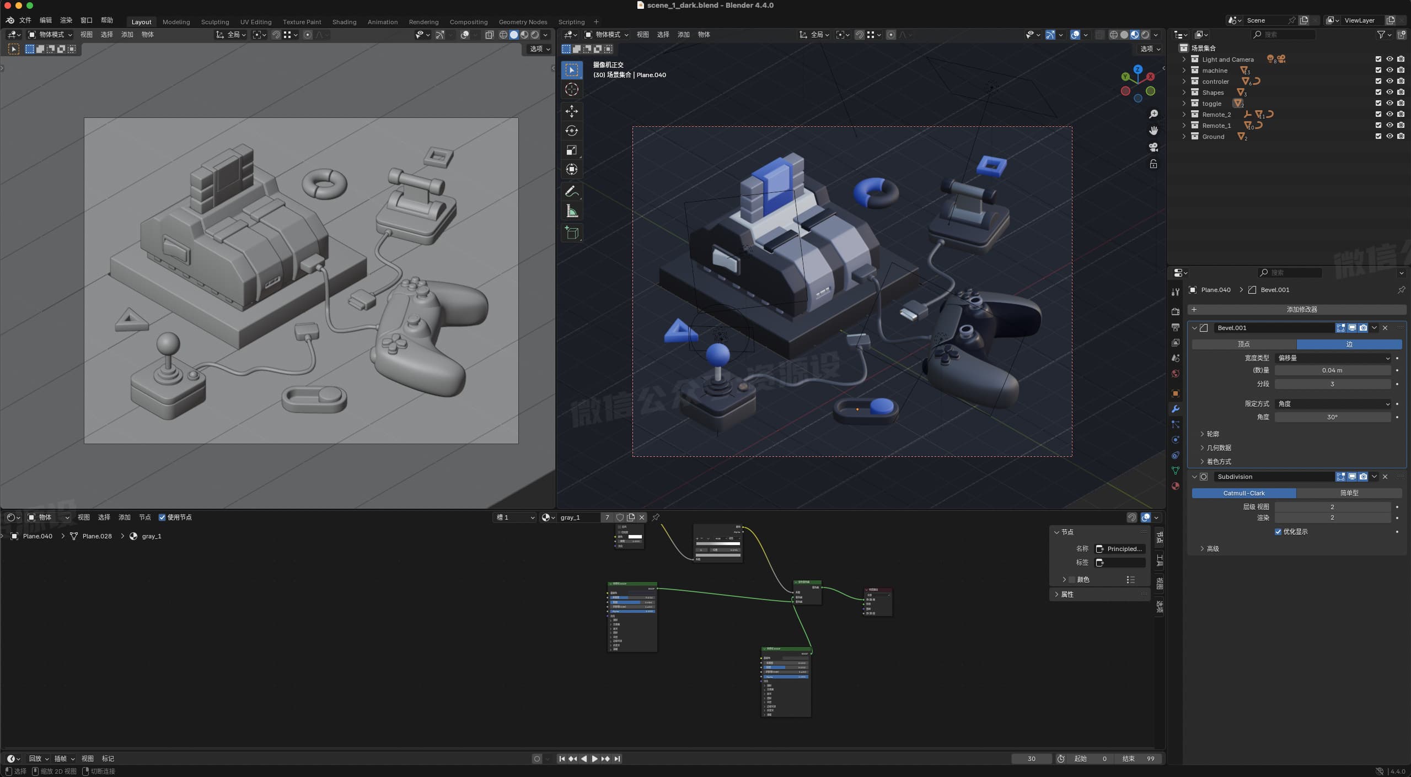Select the Catmull-Clark subdivision button
This screenshot has width=1411, height=777.
1244,493
